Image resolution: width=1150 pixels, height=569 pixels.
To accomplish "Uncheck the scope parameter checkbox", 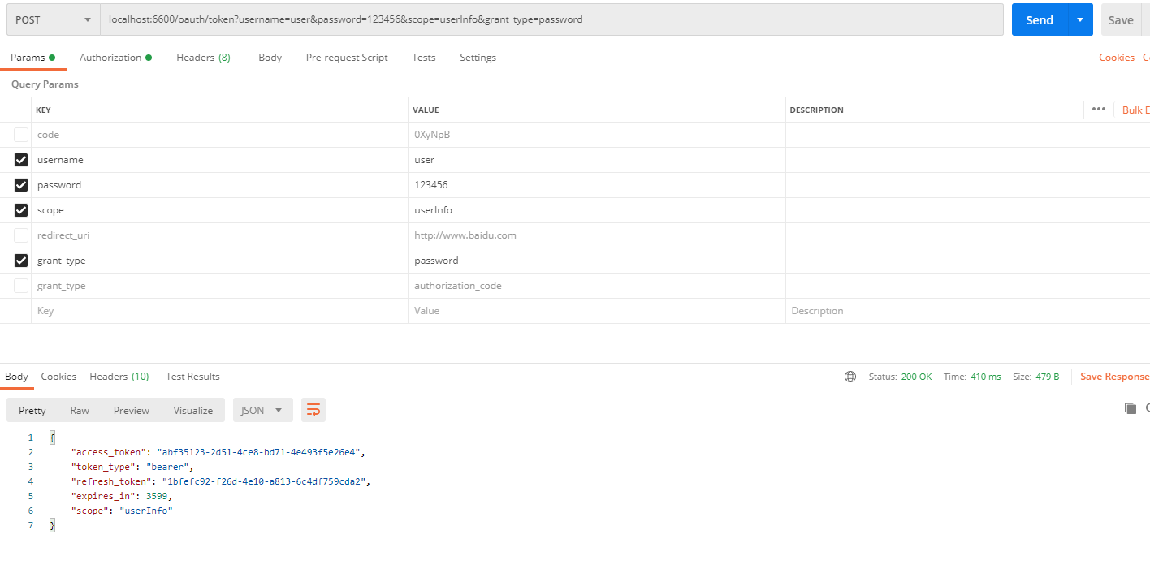I will pyautogui.click(x=21, y=210).
